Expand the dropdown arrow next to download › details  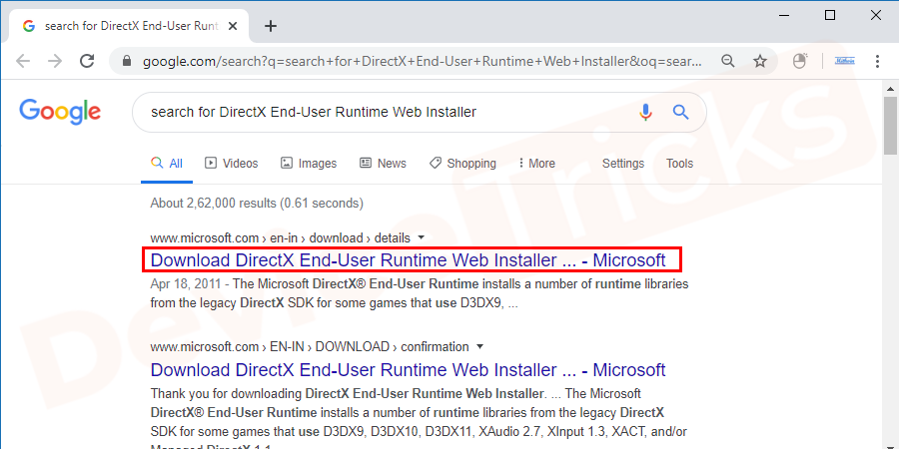point(422,237)
